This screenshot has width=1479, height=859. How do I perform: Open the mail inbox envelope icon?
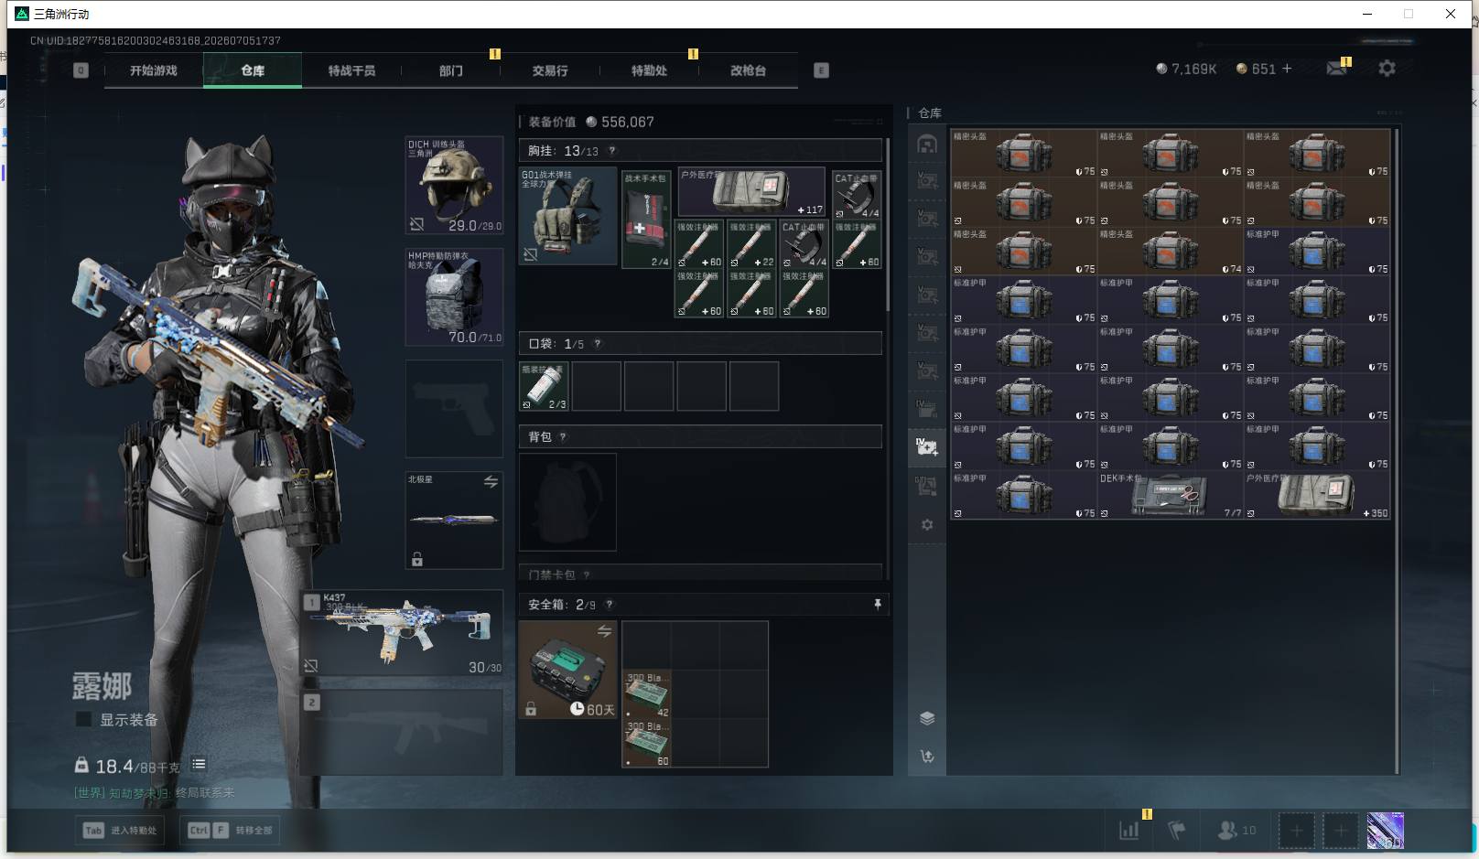[1336, 69]
